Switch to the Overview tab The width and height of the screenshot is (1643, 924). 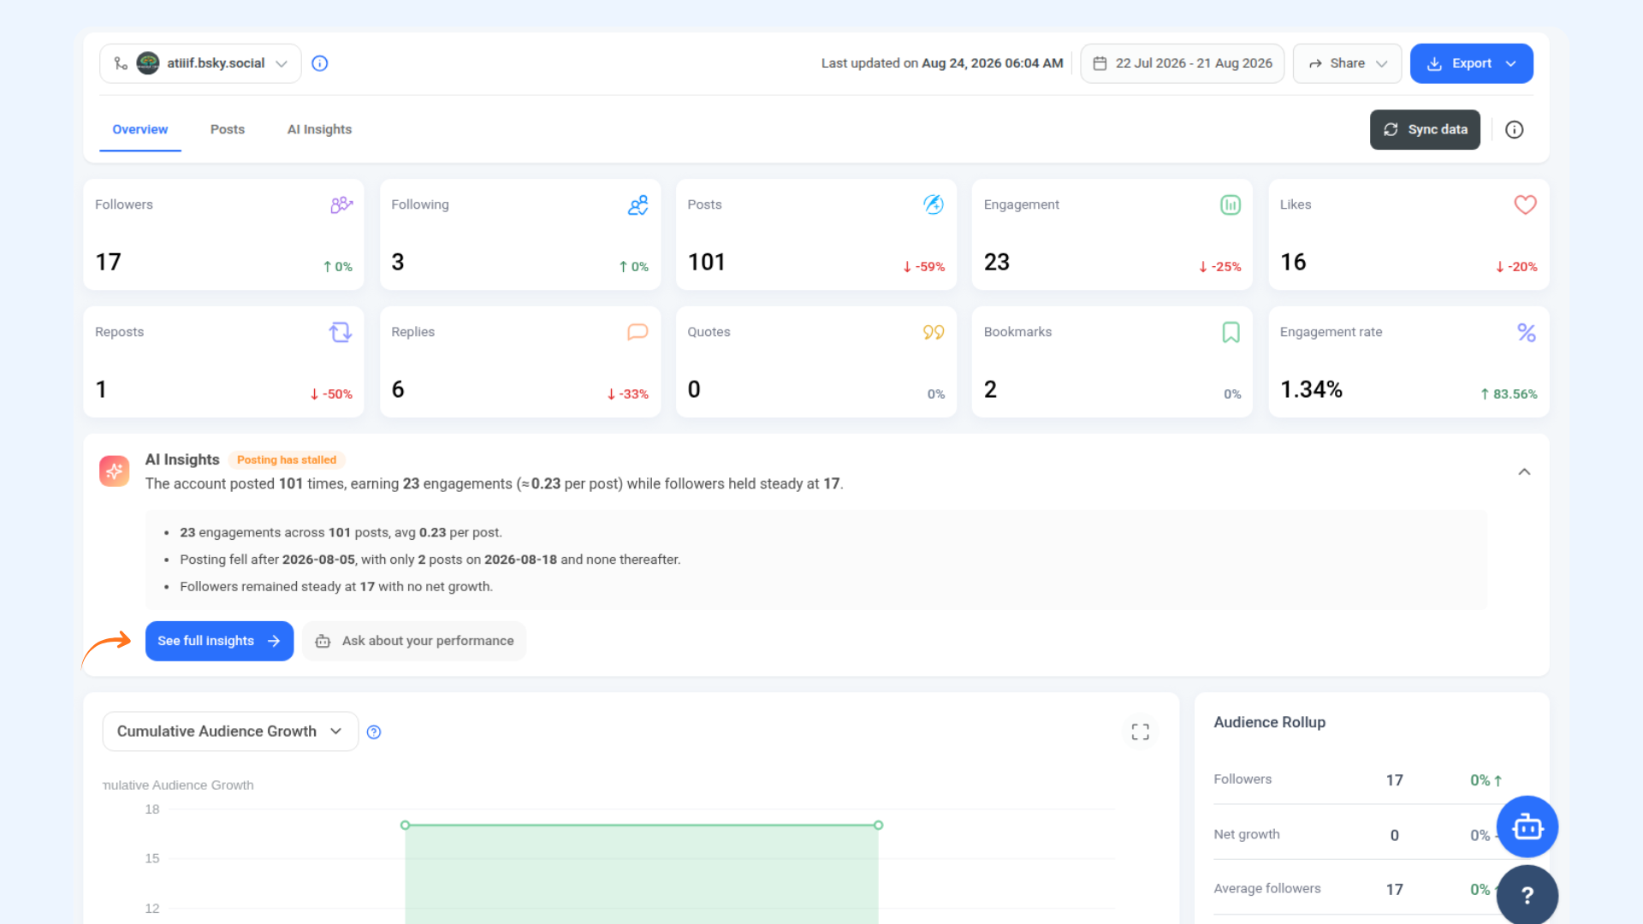[139, 129]
